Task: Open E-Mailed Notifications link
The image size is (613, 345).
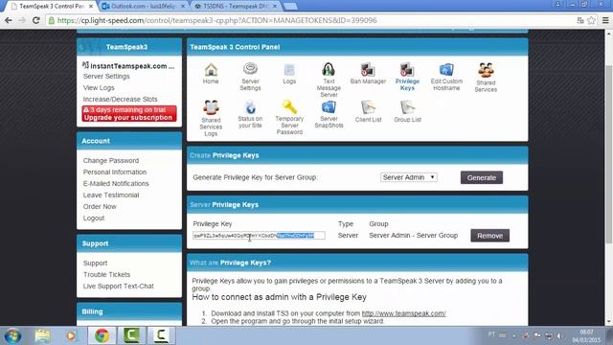Action: (x=116, y=183)
